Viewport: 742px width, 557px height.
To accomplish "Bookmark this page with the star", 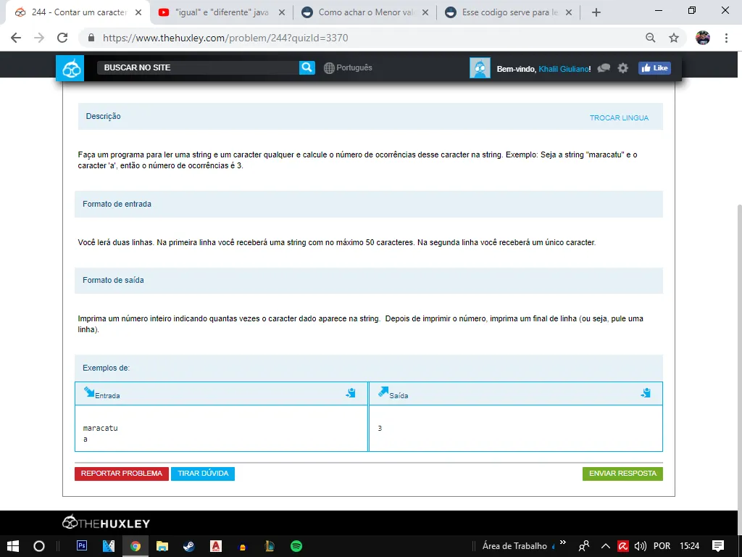I will (x=674, y=38).
